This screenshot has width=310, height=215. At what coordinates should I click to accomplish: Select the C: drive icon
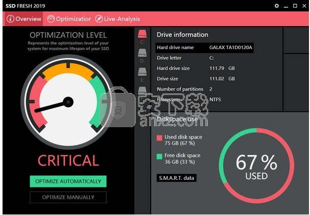pyautogui.click(x=142, y=34)
